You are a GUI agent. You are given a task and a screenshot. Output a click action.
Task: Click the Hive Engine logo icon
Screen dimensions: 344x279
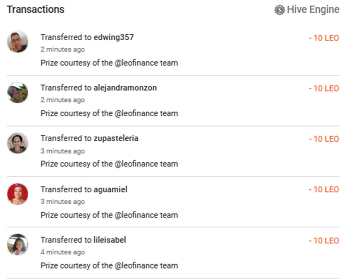coord(279,10)
